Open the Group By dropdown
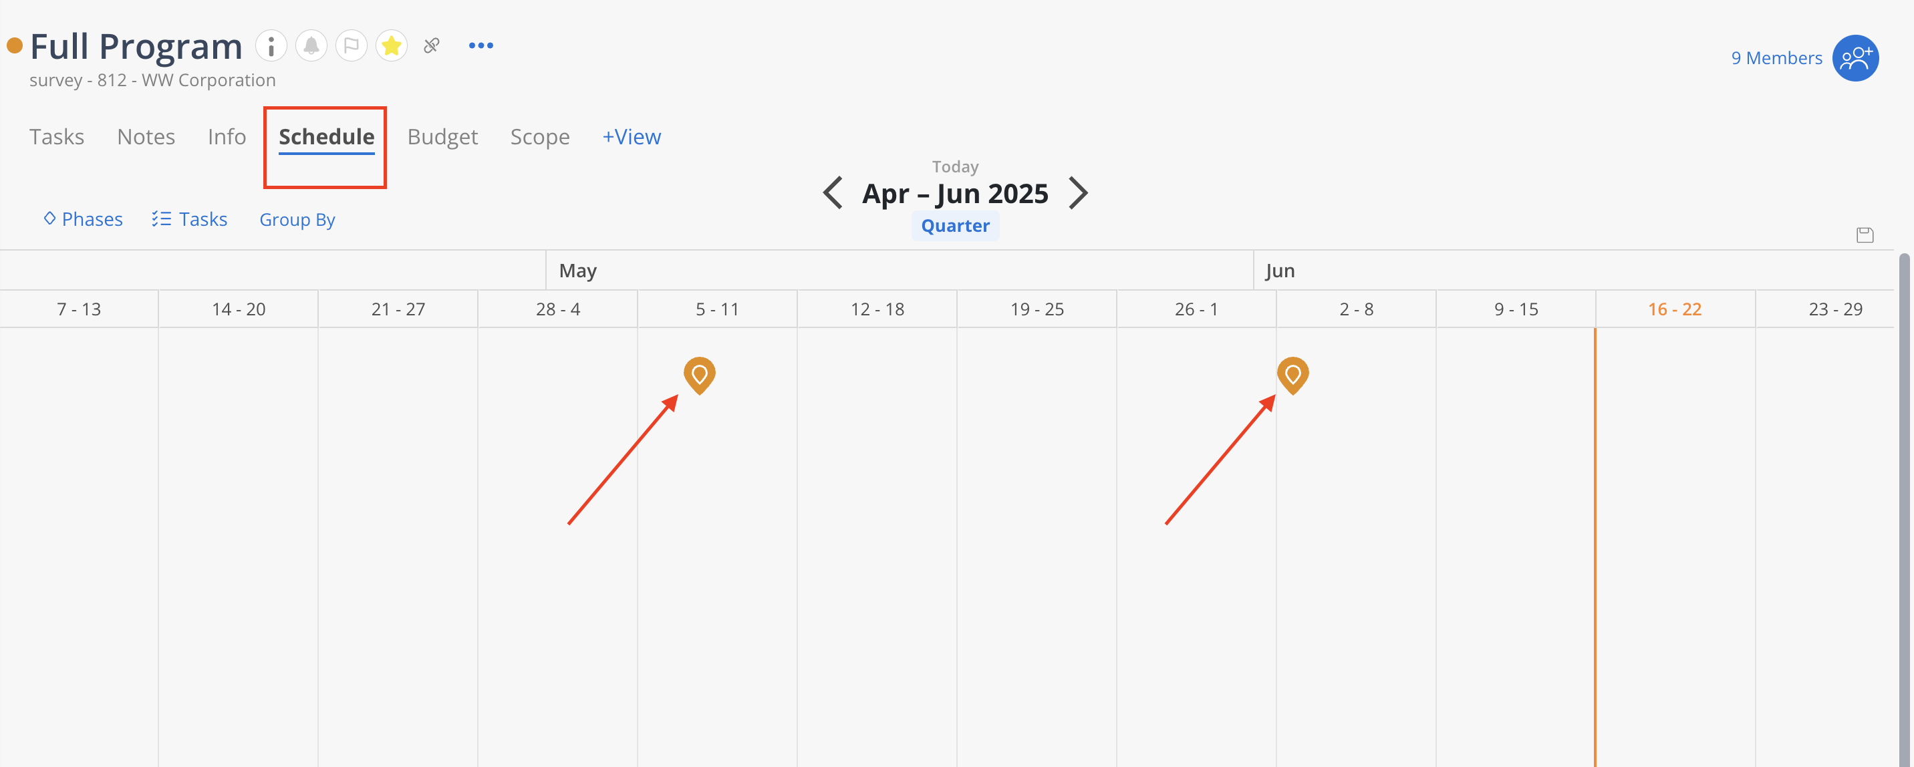This screenshot has width=1914, height=767. click(x=297, y=220)
